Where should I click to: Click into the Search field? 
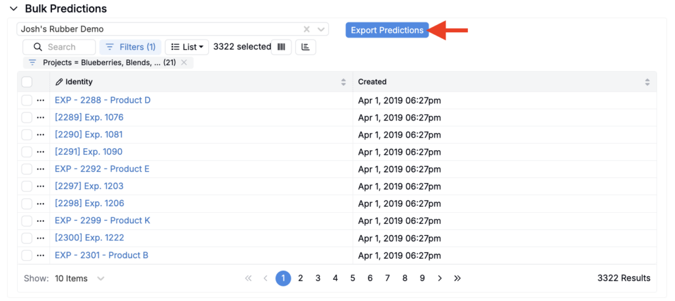point(62,47)
